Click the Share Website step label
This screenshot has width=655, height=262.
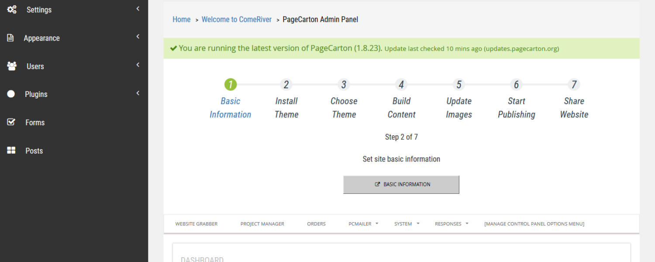[x=574, y=108]
